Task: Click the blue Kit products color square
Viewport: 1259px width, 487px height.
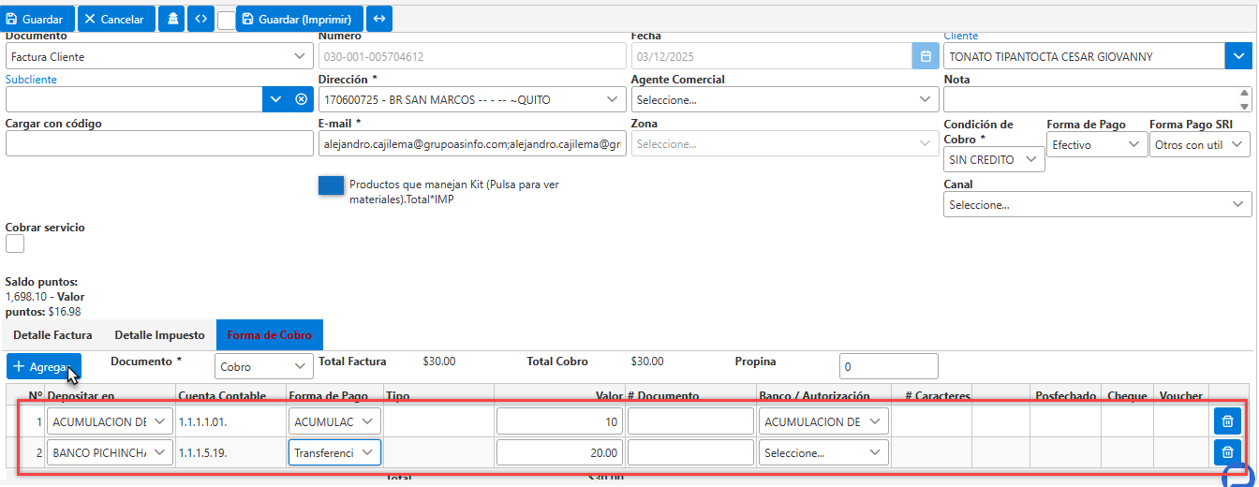Action: click(332, 184)
